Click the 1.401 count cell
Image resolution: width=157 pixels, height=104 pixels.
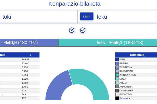click(25, 87)
